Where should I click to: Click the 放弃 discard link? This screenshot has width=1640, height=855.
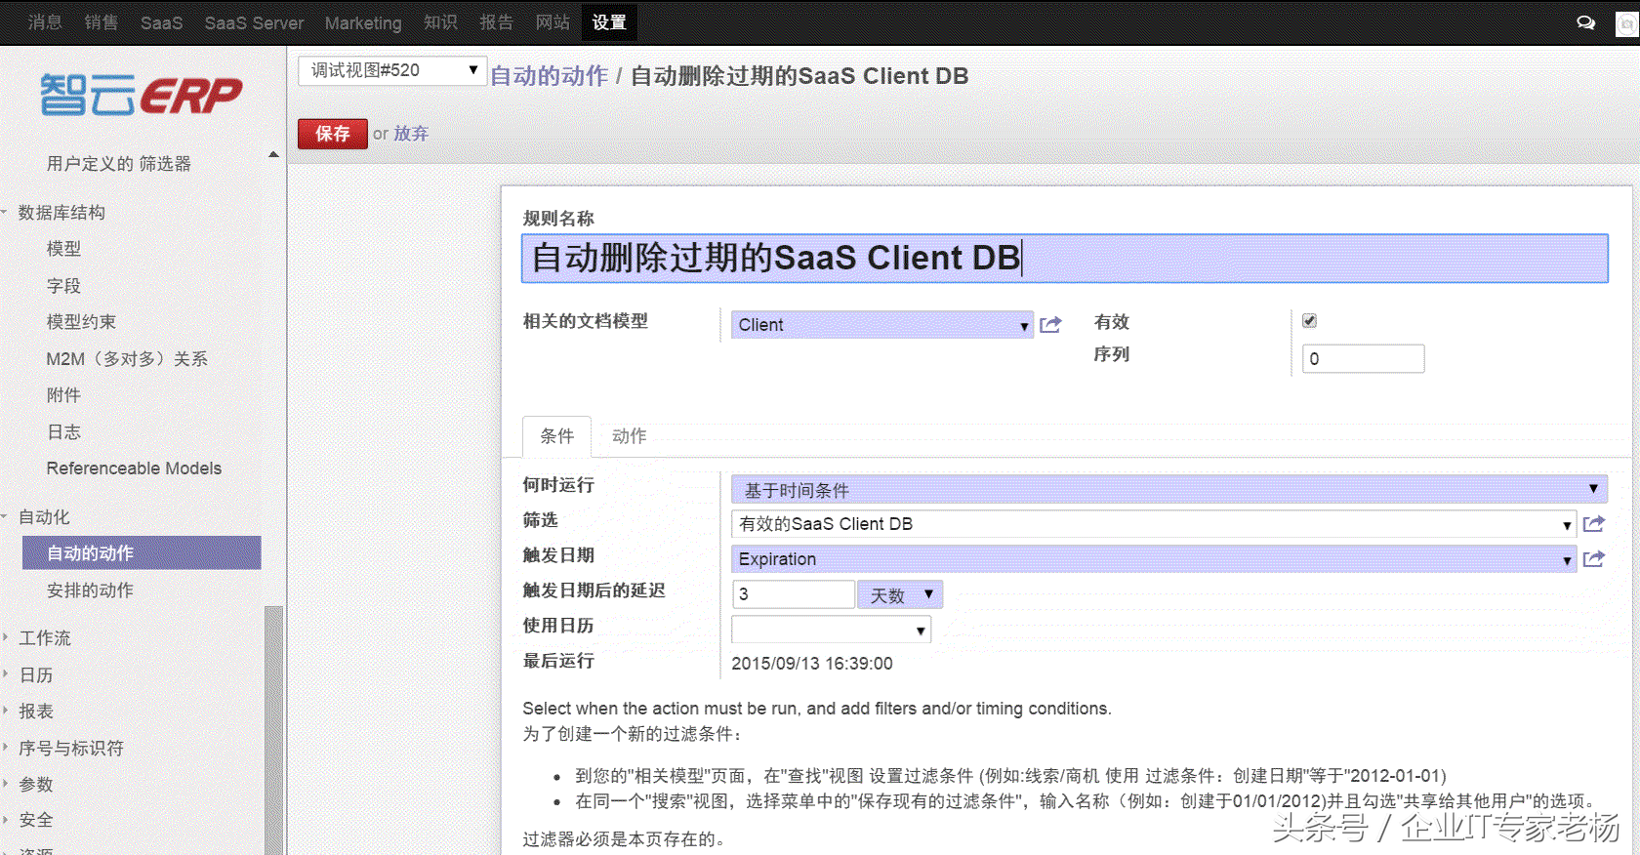411,134
